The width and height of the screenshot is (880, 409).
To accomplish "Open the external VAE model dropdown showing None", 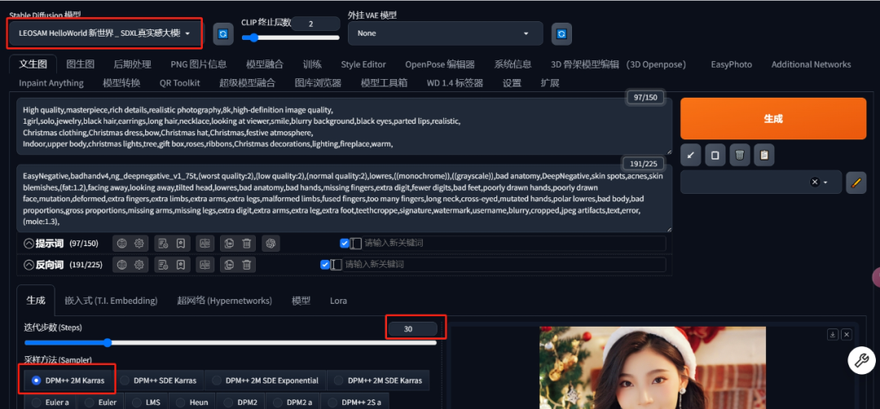I will tap(445, 33).
